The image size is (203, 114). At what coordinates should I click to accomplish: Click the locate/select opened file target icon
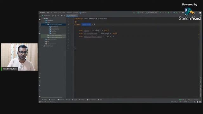[53, 16]
